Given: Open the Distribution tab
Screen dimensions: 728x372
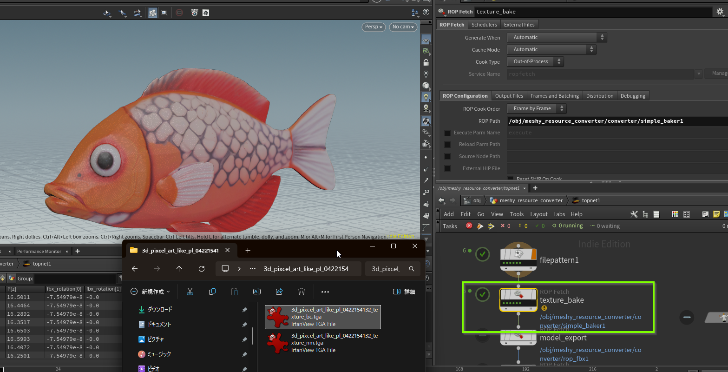Looking at the screenshot, I should coord(599,96).
